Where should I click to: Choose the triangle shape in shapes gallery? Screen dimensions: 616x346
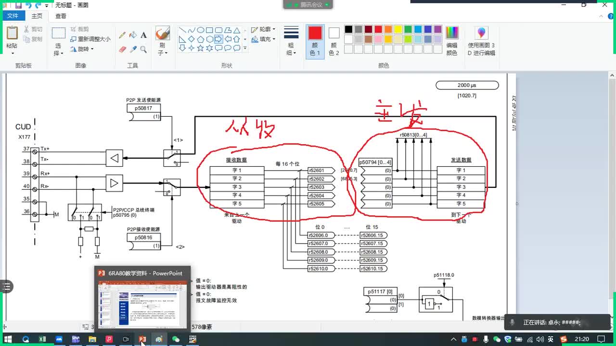click(236, 30)
